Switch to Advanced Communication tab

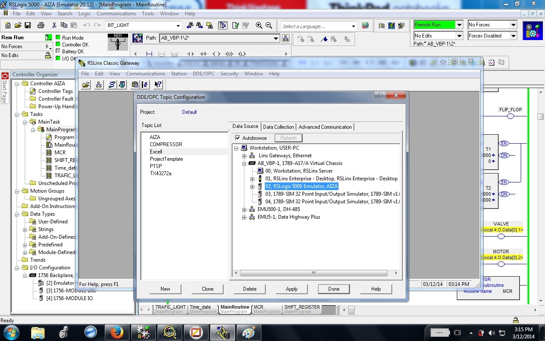pos(325,127)
